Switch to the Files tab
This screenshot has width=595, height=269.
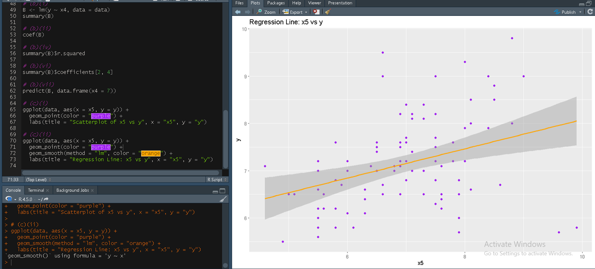click(239, 3)
